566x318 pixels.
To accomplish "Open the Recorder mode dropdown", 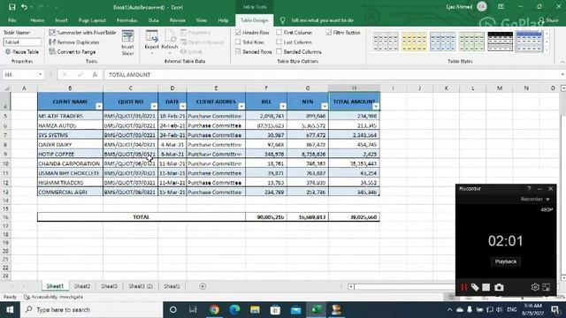I will [535, 199].
